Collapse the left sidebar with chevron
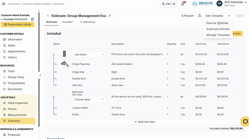Screen dimensions: 249x139 40,75
